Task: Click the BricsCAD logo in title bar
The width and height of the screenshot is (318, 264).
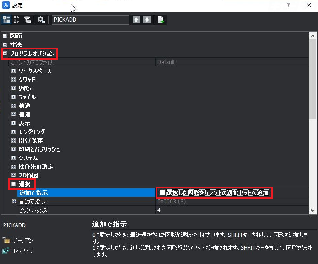Action: (x=5, y=5)
